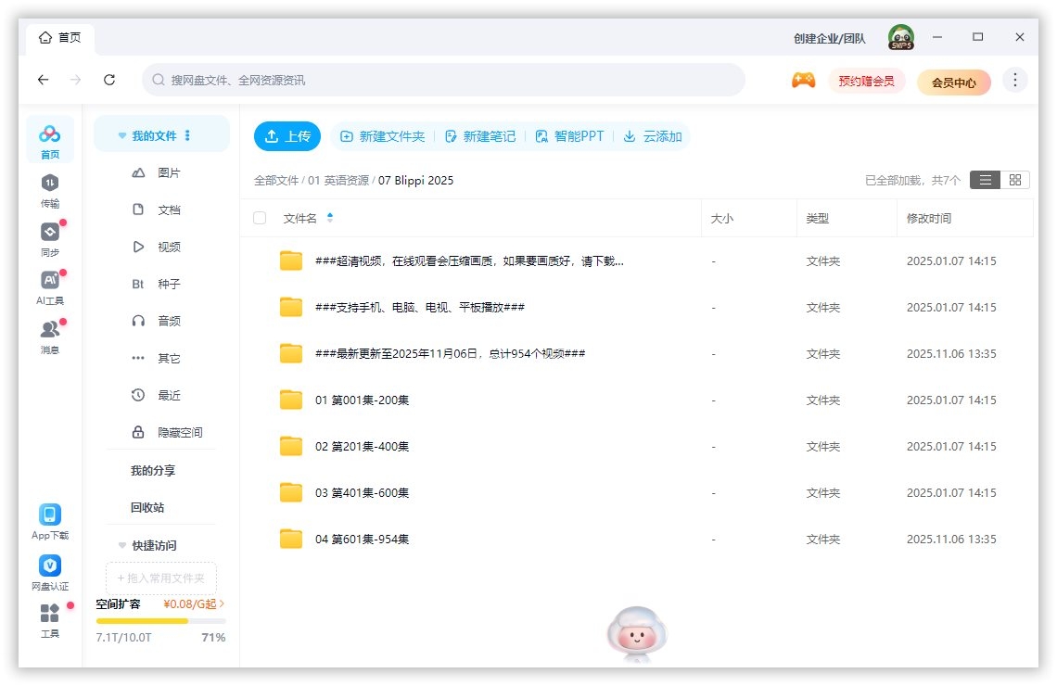Click the game controller icon

803,81
